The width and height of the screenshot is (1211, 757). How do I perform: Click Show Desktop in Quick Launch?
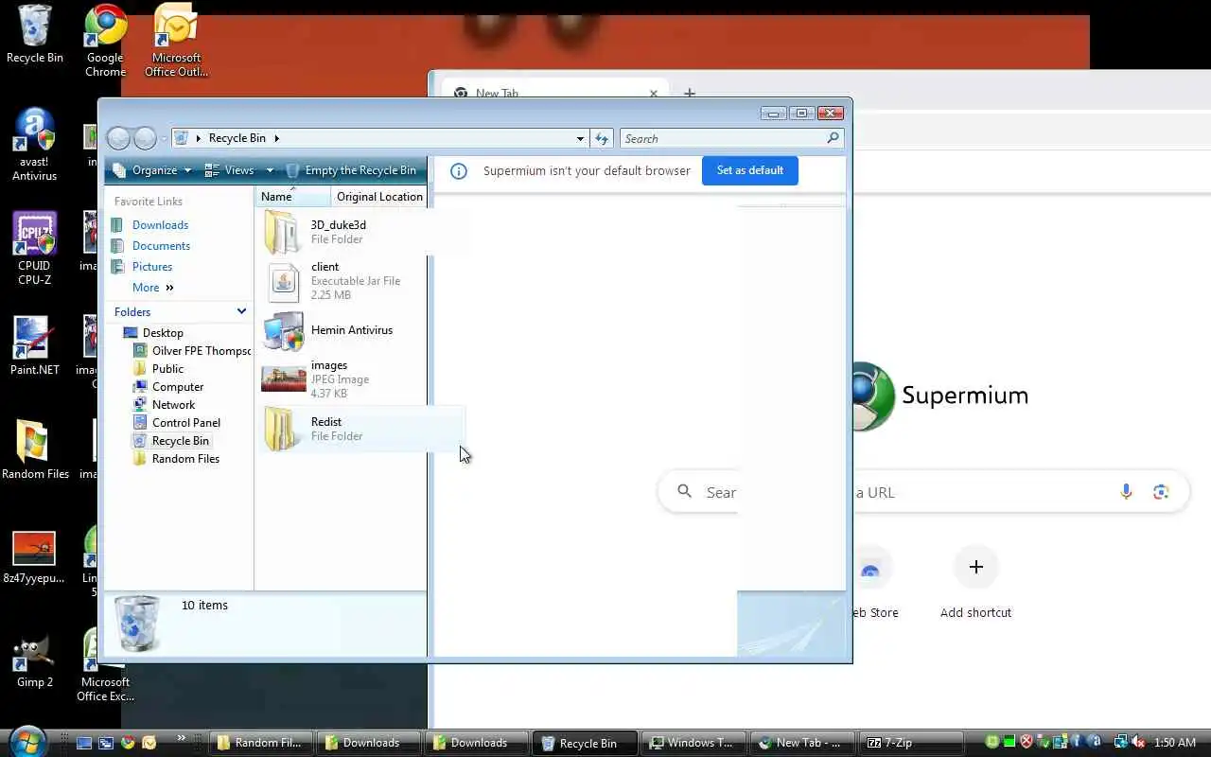pos(84,743)
